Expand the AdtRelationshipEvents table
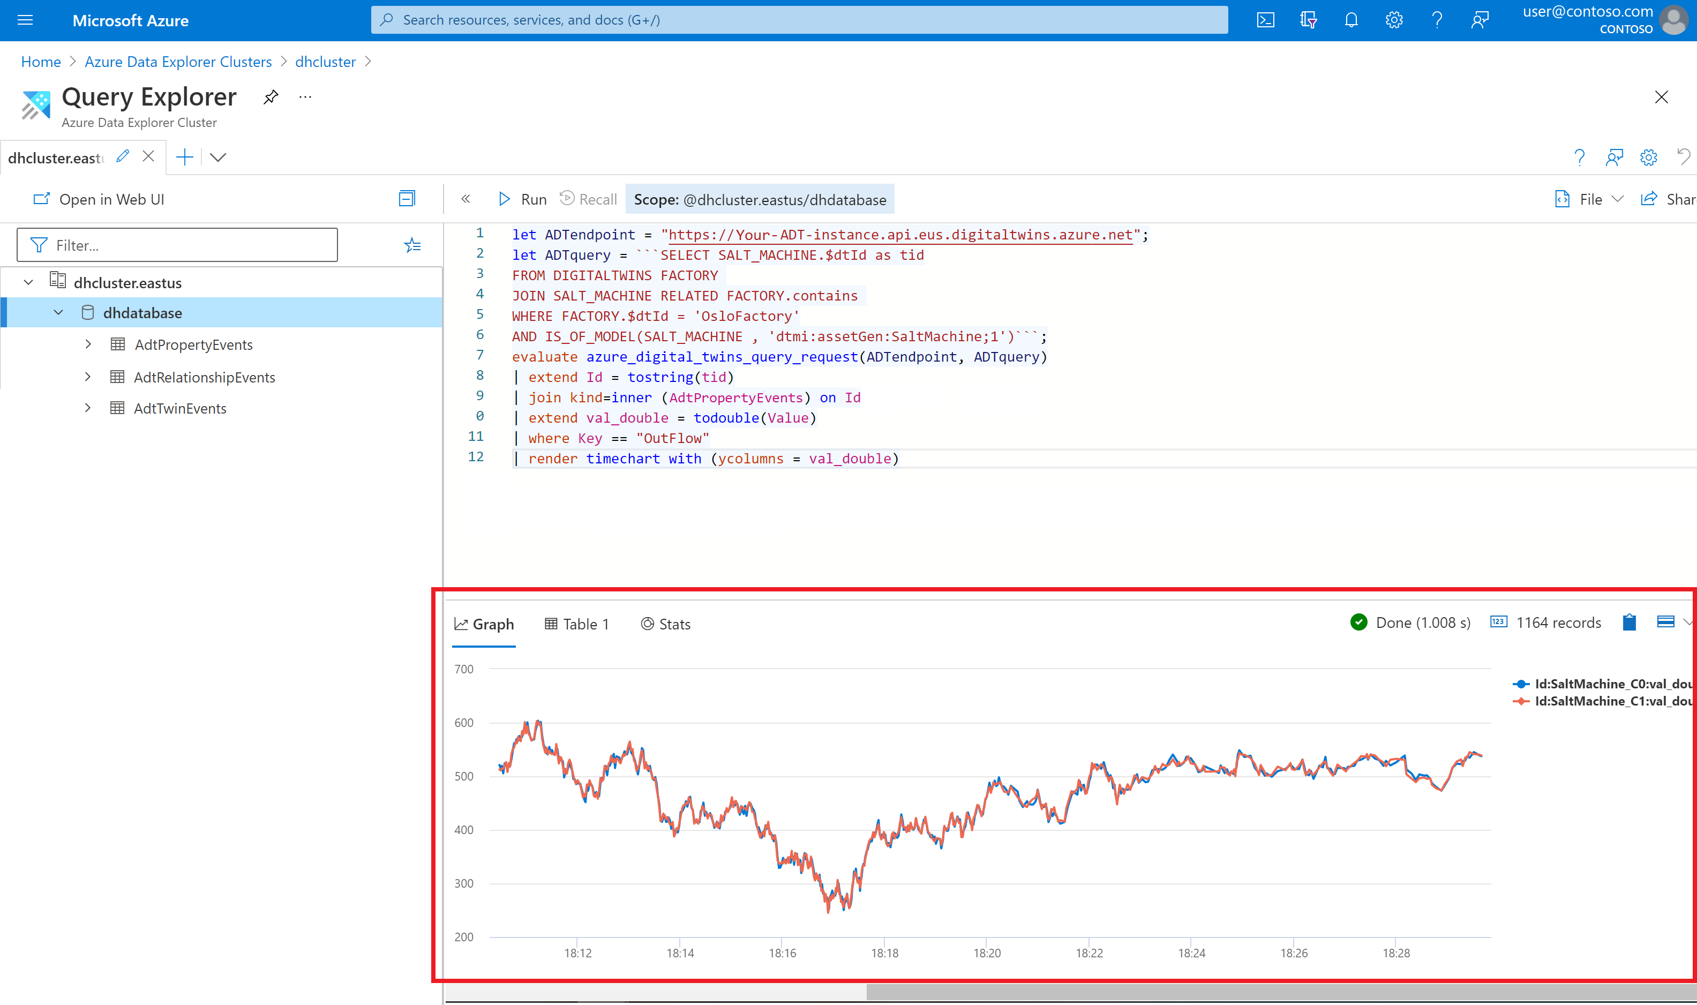 tap(88, 377)
